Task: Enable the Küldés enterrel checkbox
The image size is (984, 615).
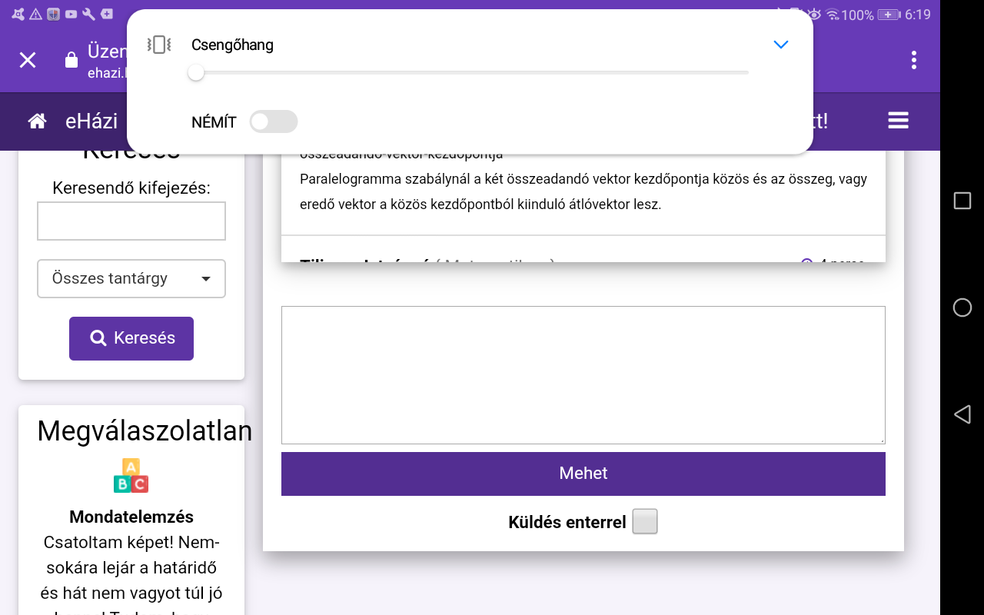Action: [645, 522]
